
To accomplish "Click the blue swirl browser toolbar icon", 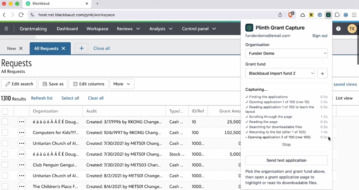I will coord(346,15).
